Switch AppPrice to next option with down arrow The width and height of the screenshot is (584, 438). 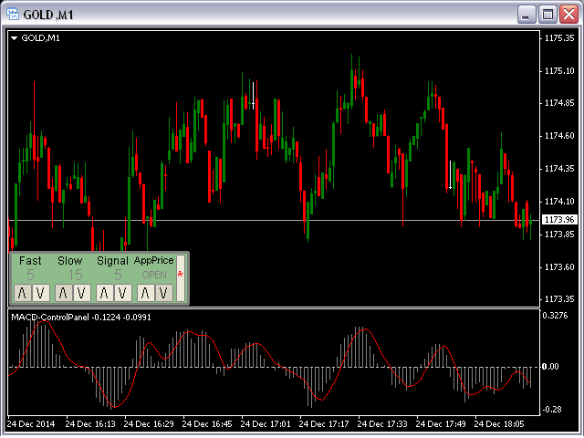coord(163,293)
